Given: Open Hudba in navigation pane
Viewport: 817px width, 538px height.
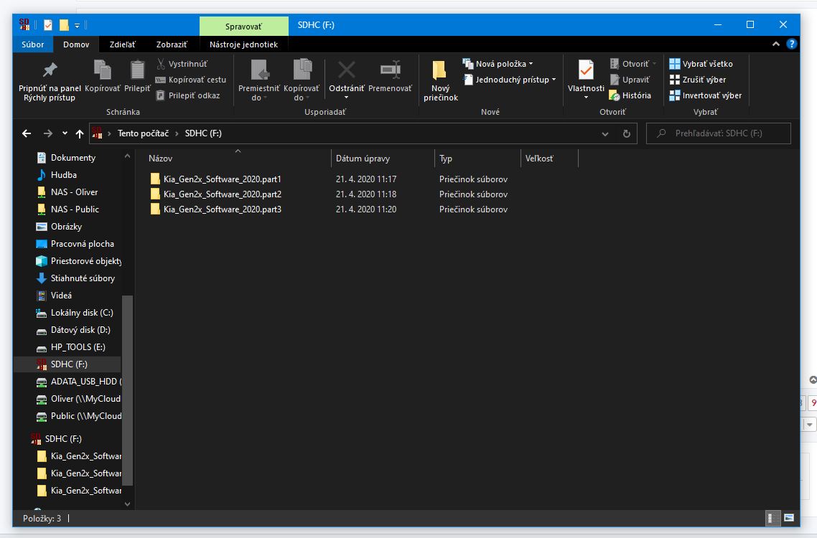Looking at the screenshot, I should (57, 175).
